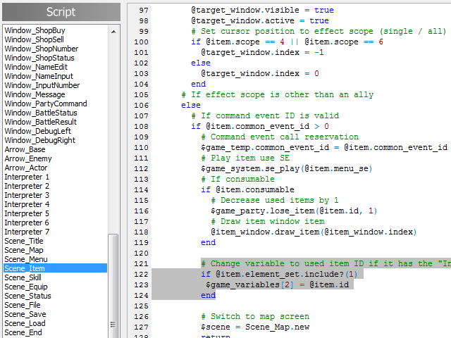This screenshot has width=451, height=338.
Task: Click line number 121 in gutter
Action: point(141,263)
